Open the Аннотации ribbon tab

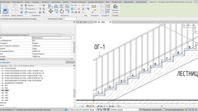[x=56, y=2]
